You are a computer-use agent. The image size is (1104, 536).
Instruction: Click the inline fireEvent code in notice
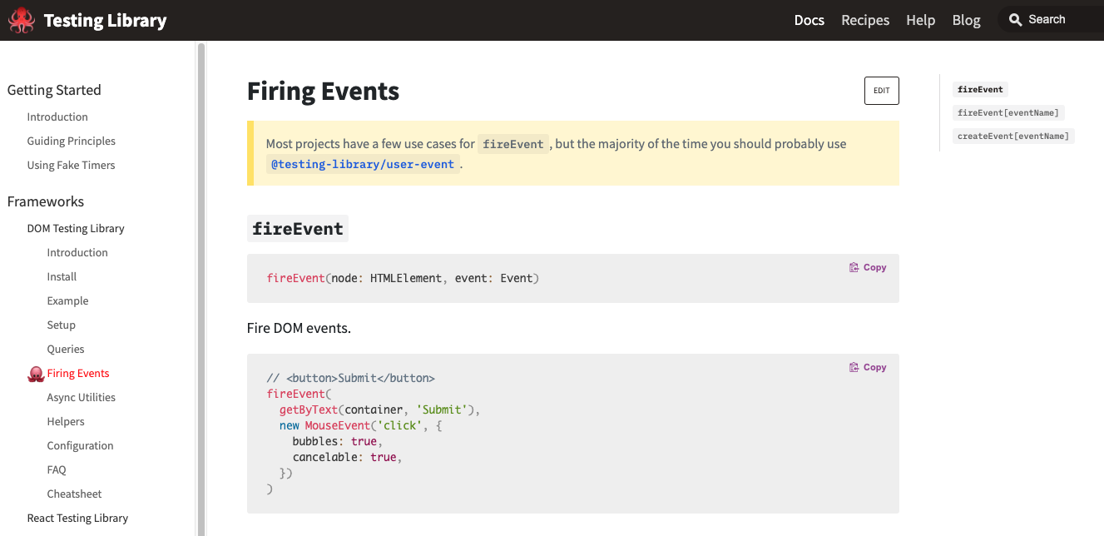(x=513, y=144)
